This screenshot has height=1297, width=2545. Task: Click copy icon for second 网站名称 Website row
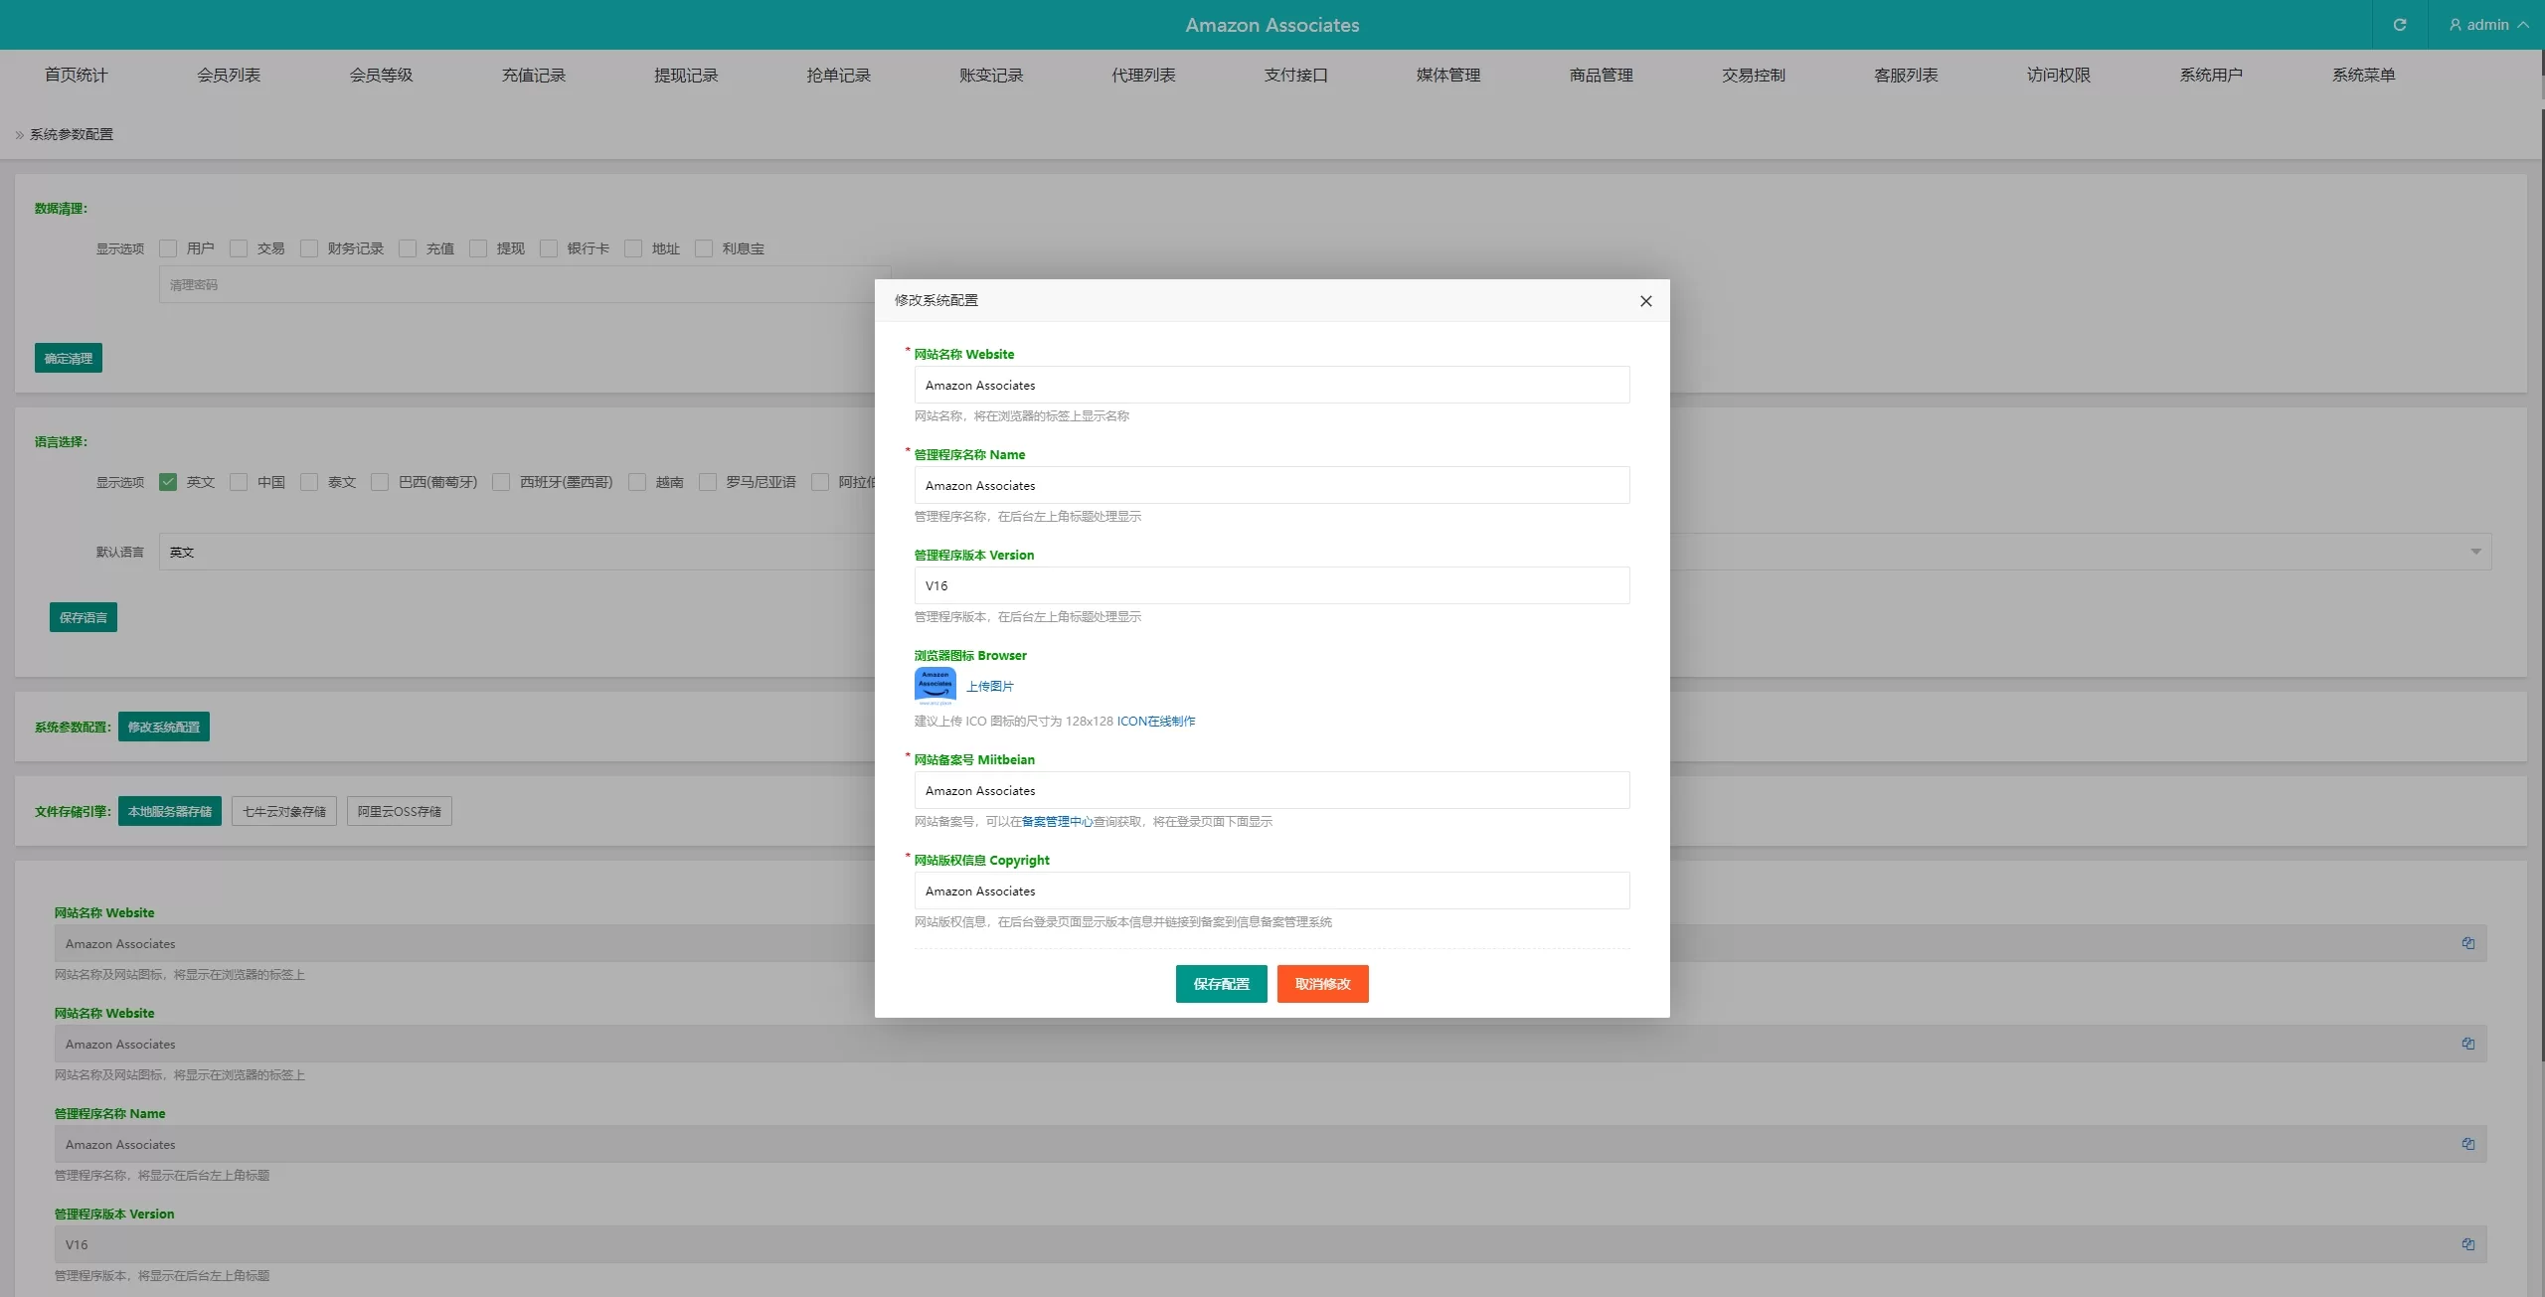(2467, 1044)
